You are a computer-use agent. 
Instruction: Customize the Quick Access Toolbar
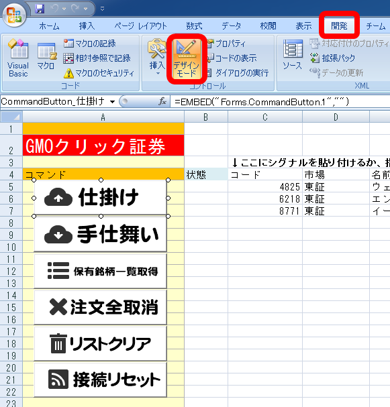coord(103,9)
